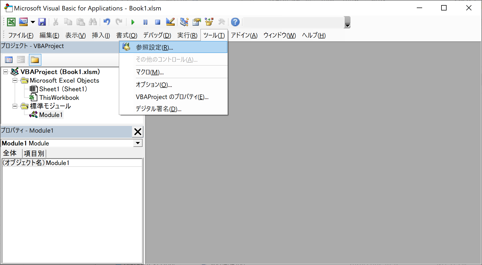The width and height of the screenshot is (482, 265).
Task: Collapse Microsoft Excel Objects folder
Action: [15, 81]
